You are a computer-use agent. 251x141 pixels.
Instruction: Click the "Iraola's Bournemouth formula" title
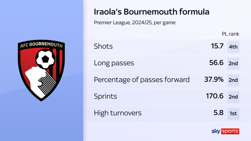click(152, 12)
